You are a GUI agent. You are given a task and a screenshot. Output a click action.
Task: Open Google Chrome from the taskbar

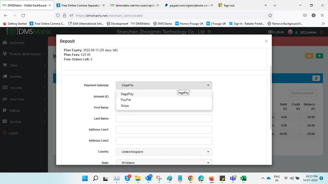[191, 178]
